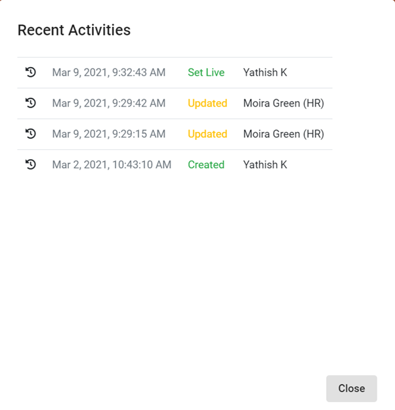Click timestamp Mar 9, 2021, 9:29:15 AM
This screenshot has width=395, height=410.
coord(109,134)
